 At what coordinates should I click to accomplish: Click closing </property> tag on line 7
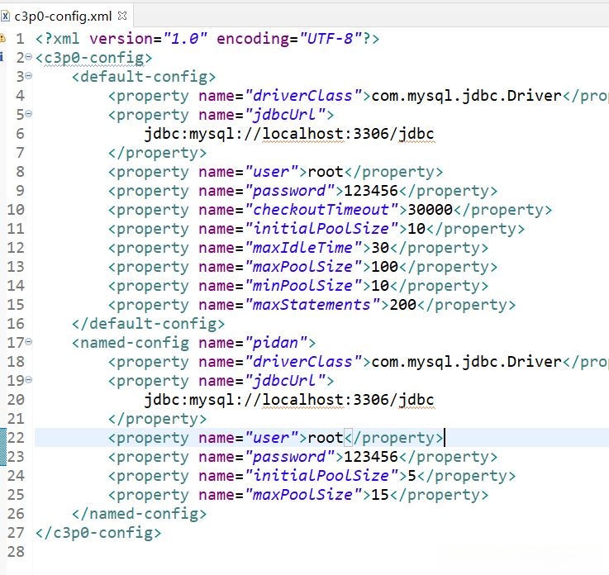157,153
